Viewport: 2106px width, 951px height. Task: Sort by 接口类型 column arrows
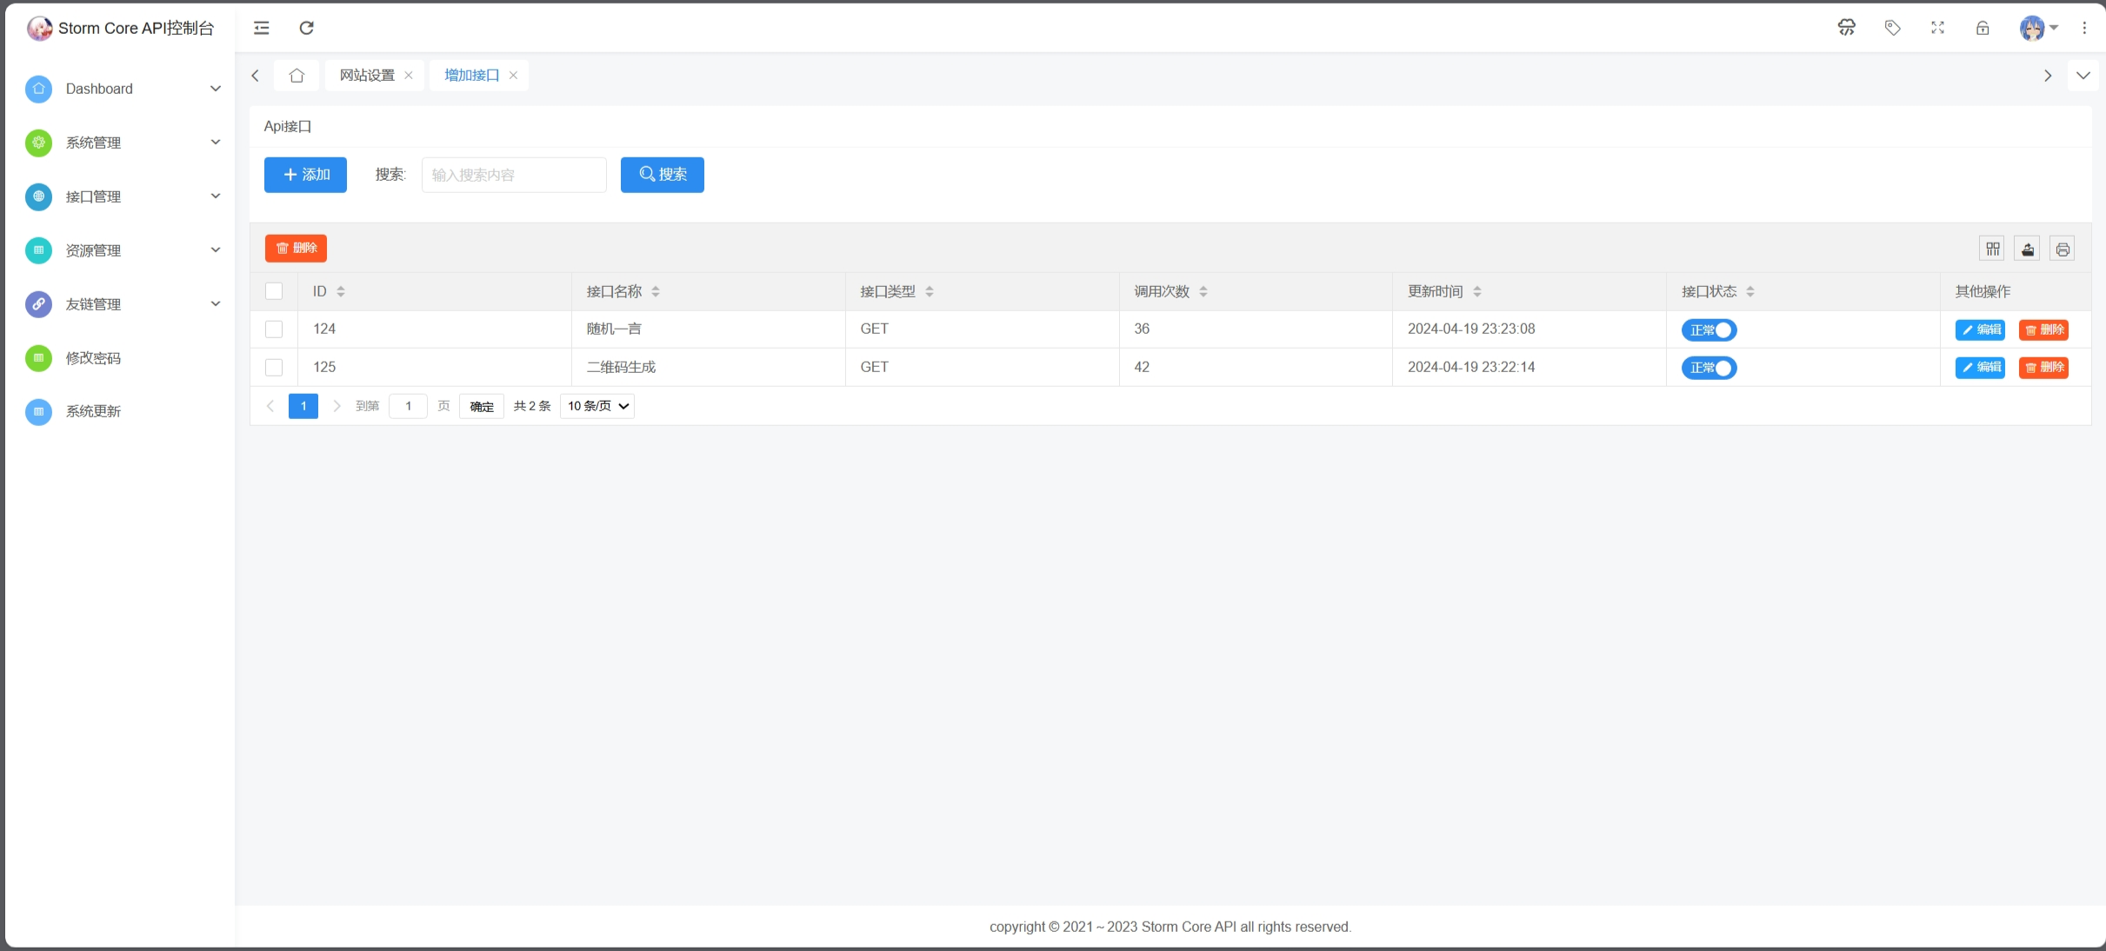coord(930,291)
